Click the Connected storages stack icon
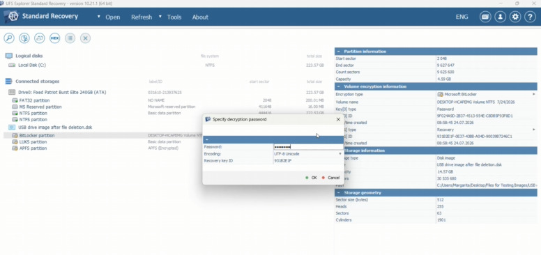The width and height of the screenshot is (541, 255). click(x=9, y=82)
